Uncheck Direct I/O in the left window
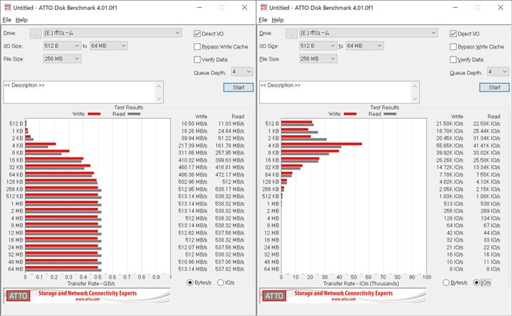 coord(198,34)
